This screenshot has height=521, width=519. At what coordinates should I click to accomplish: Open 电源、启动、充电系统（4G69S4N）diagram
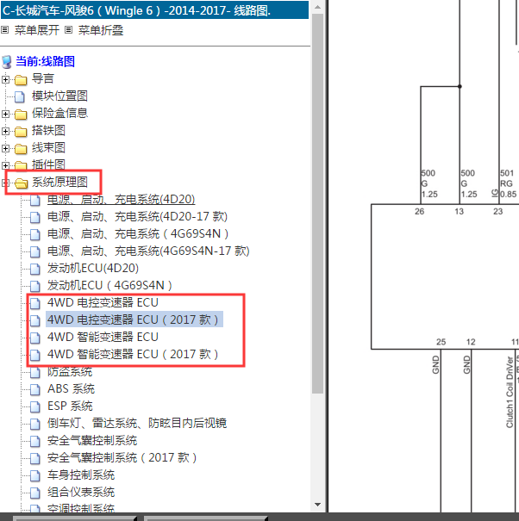tap(138, 234)
